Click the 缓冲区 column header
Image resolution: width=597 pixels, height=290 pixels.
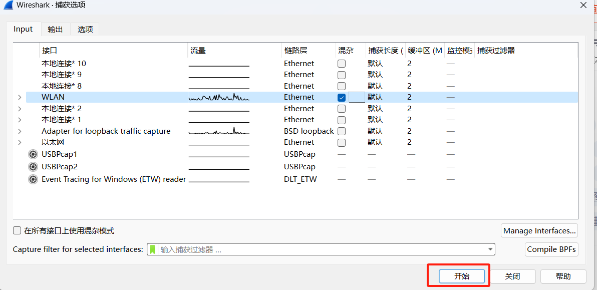click(425, 51)
